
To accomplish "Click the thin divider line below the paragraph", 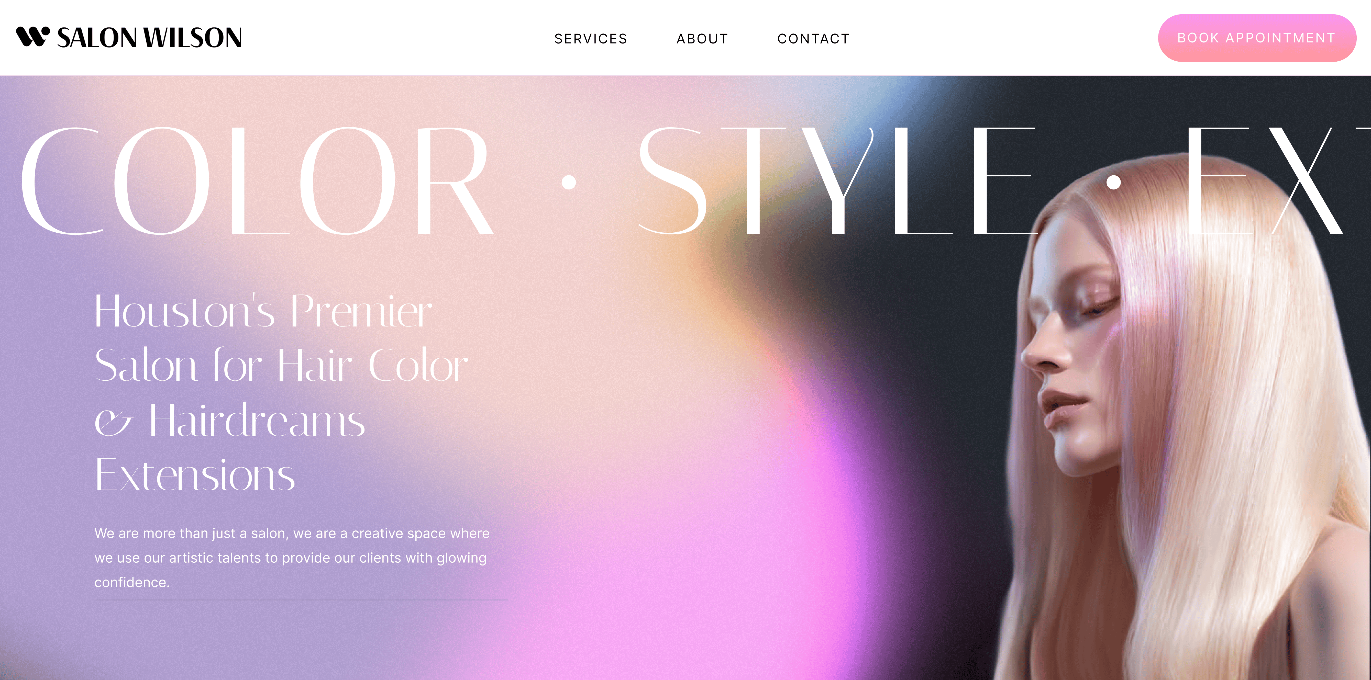I will coord(301,600).
